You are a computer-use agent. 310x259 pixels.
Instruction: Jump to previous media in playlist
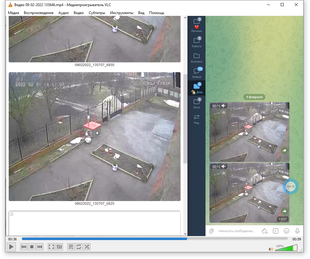[24, 247]
